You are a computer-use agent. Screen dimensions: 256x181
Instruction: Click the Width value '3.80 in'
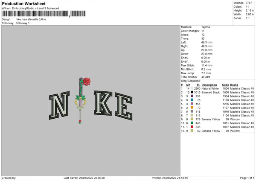pos(250,15)
